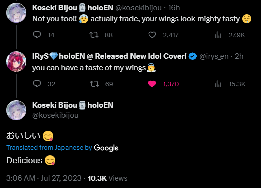This screenshot has height=188, width=261.
Task: Open the 3:06 AM Jul 27, 2023 timestamp
Action: tap(44, 178)
